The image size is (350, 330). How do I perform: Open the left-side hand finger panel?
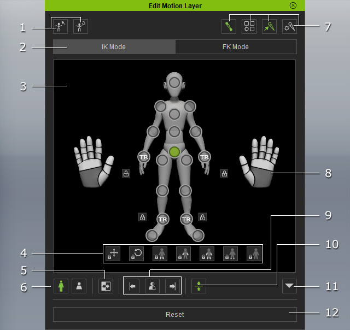coord(94,162)
